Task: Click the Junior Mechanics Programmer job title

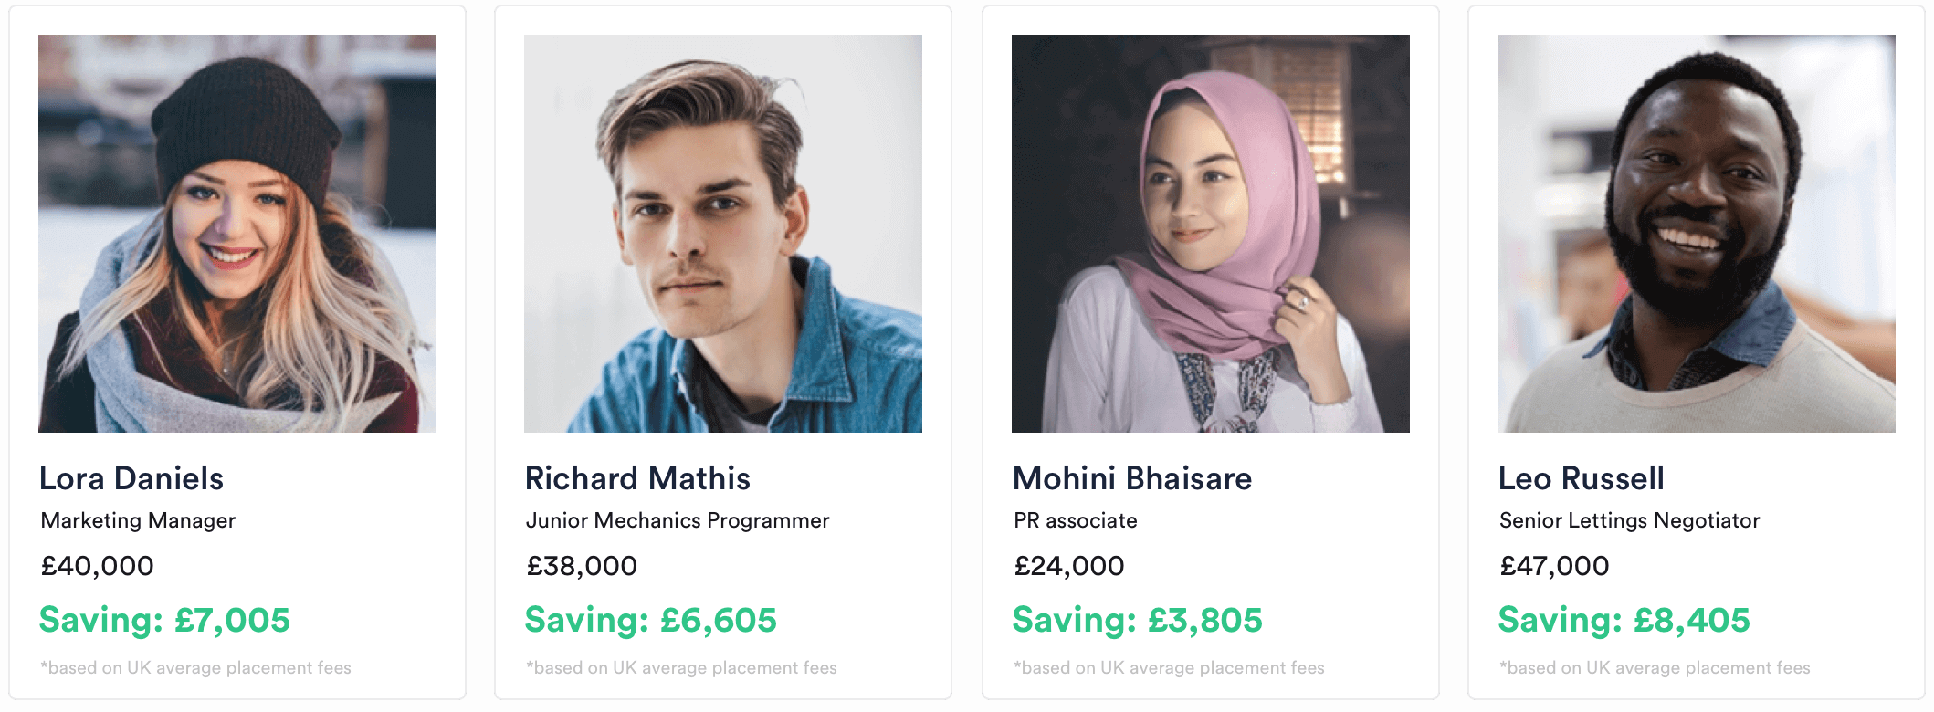Action: click(678, 520)
